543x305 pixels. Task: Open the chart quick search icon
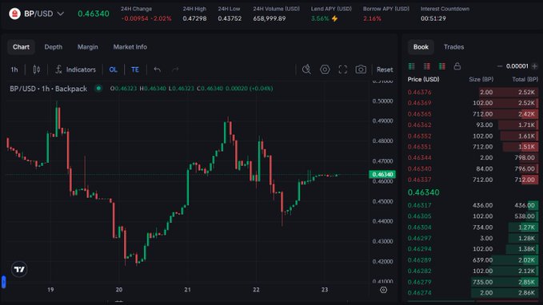coord(306,69)
